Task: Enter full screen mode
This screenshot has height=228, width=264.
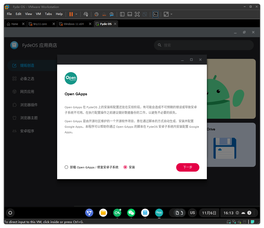Action: (137, 14)
